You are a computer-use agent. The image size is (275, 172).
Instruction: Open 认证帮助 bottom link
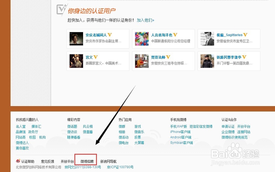[x=28, y=162]
